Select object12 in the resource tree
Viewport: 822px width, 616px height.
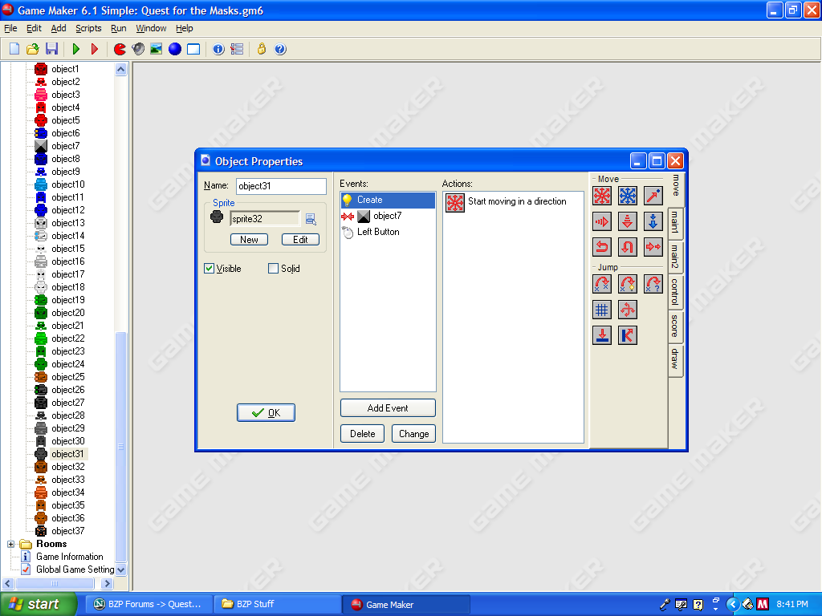(67, 210)
